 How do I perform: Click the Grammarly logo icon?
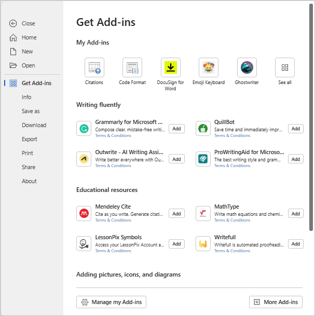point(84,129)
